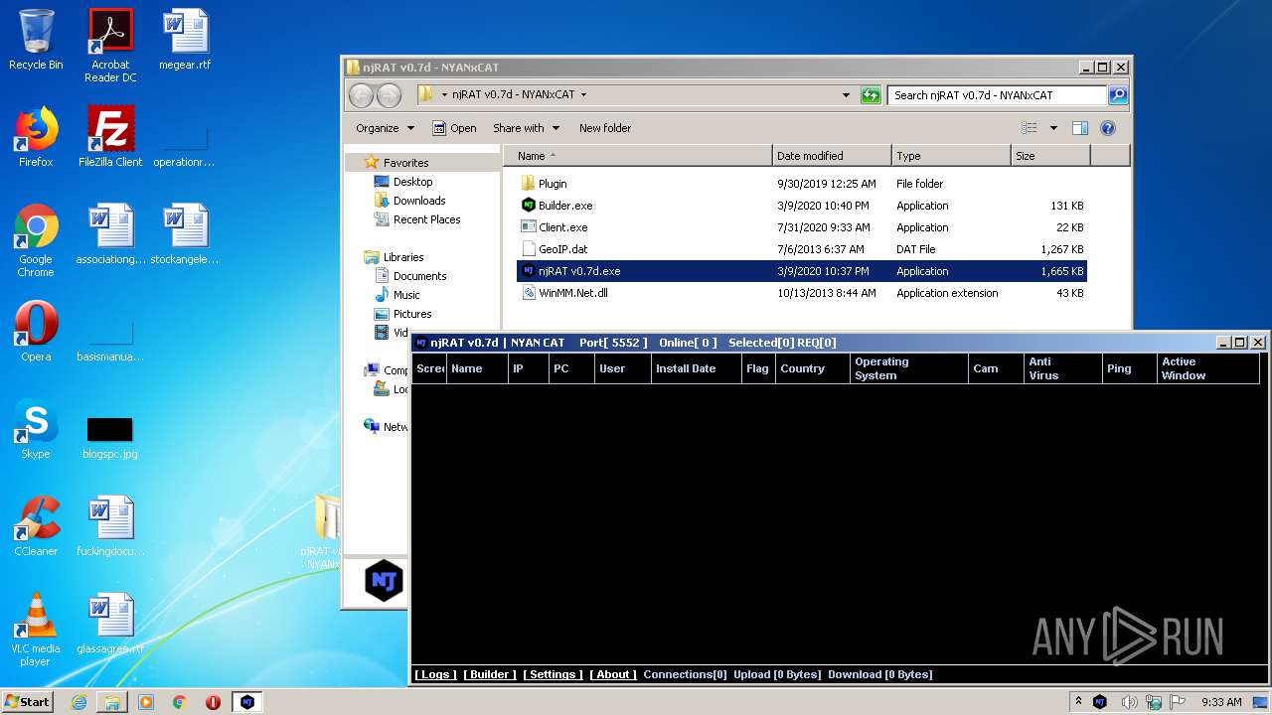Select njRAT v0.7d.exe file icon

pyautogui.click(x=529, y=271)
